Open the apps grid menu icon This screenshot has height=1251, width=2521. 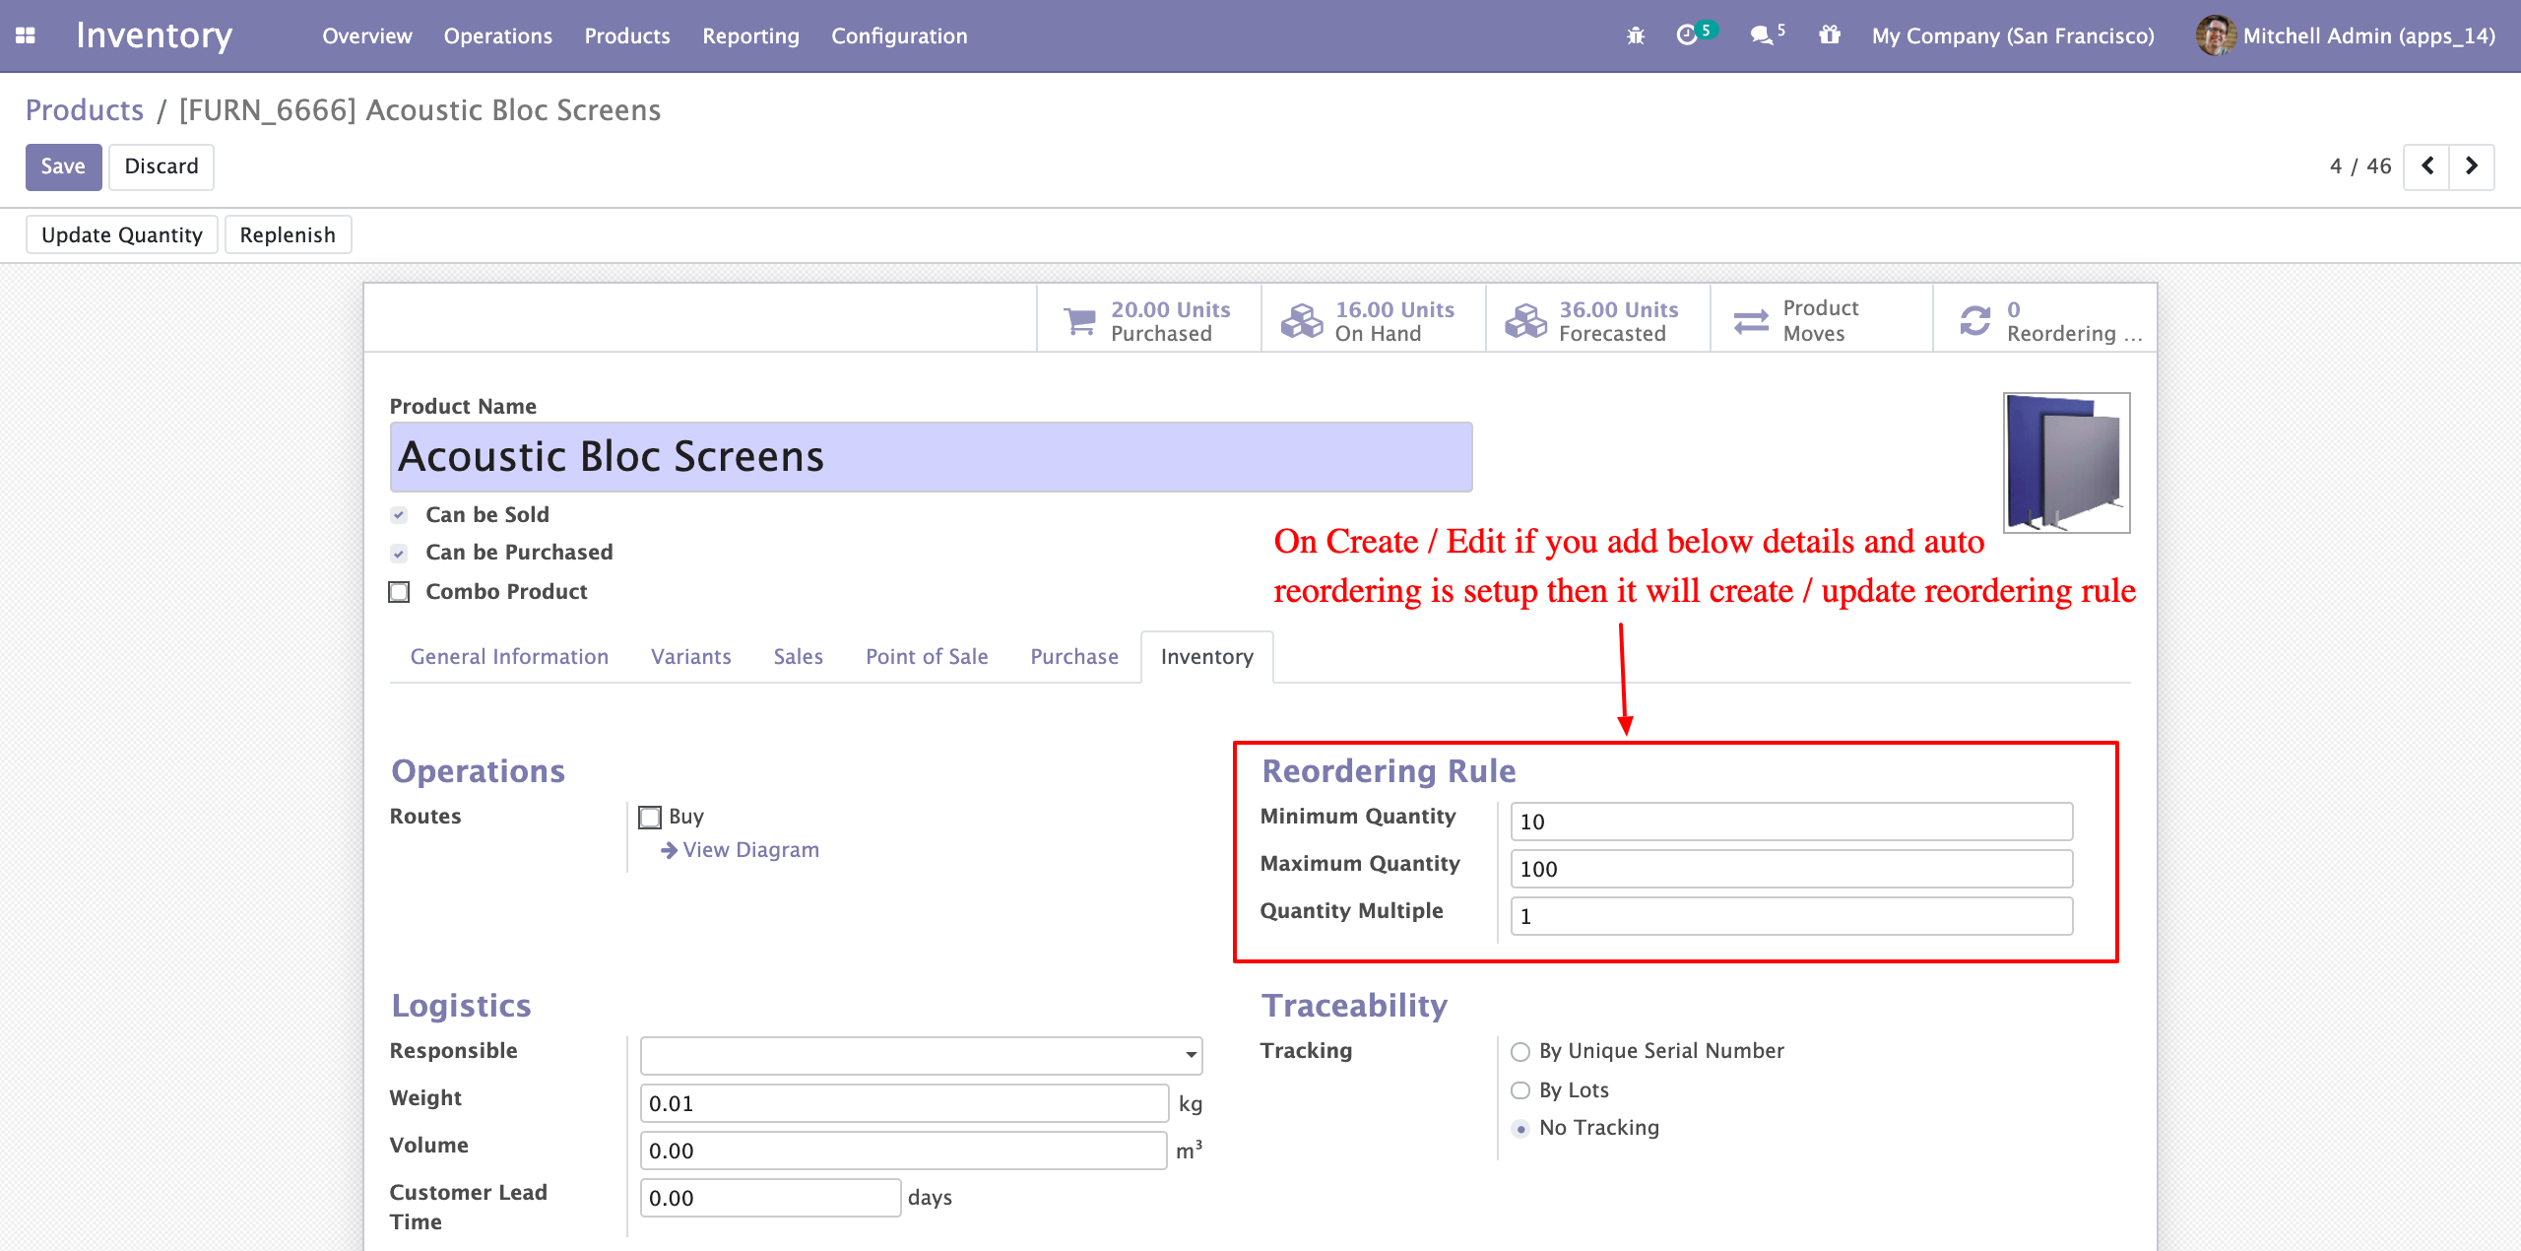pyautogui.click(x=26, y=35)
